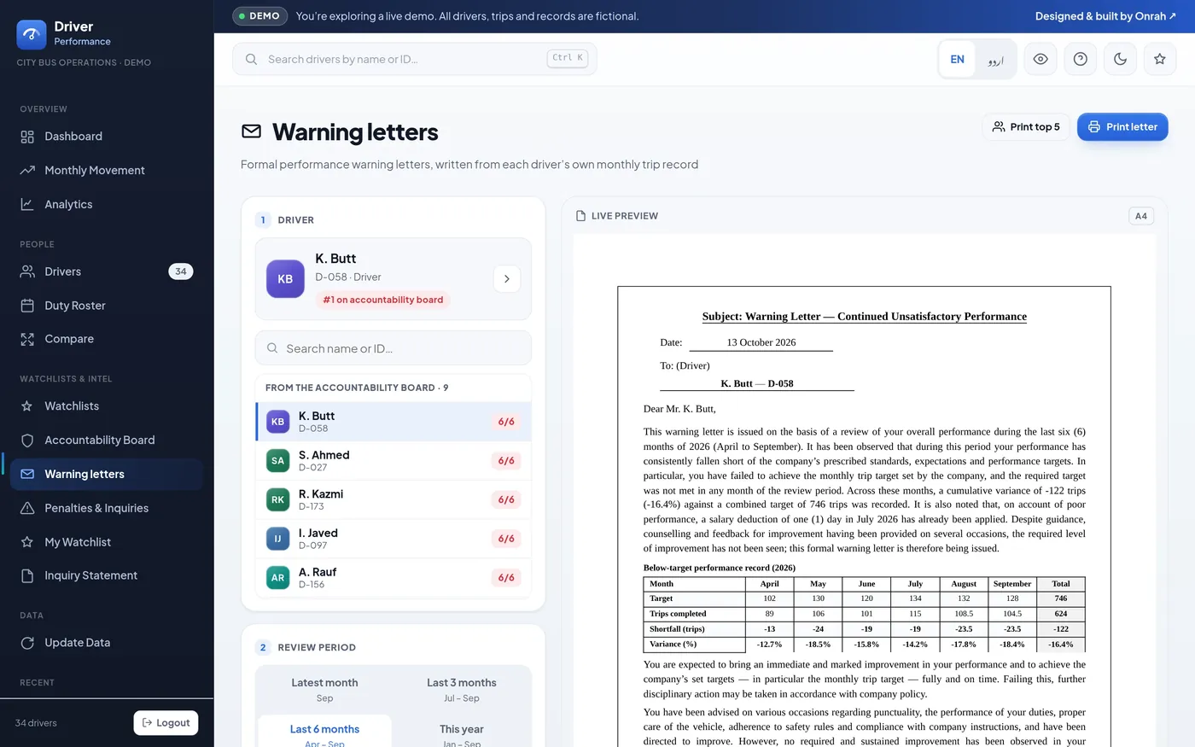Select A. Rauf D-156 from the list
1195x747 pixels.
click(393, 578)
